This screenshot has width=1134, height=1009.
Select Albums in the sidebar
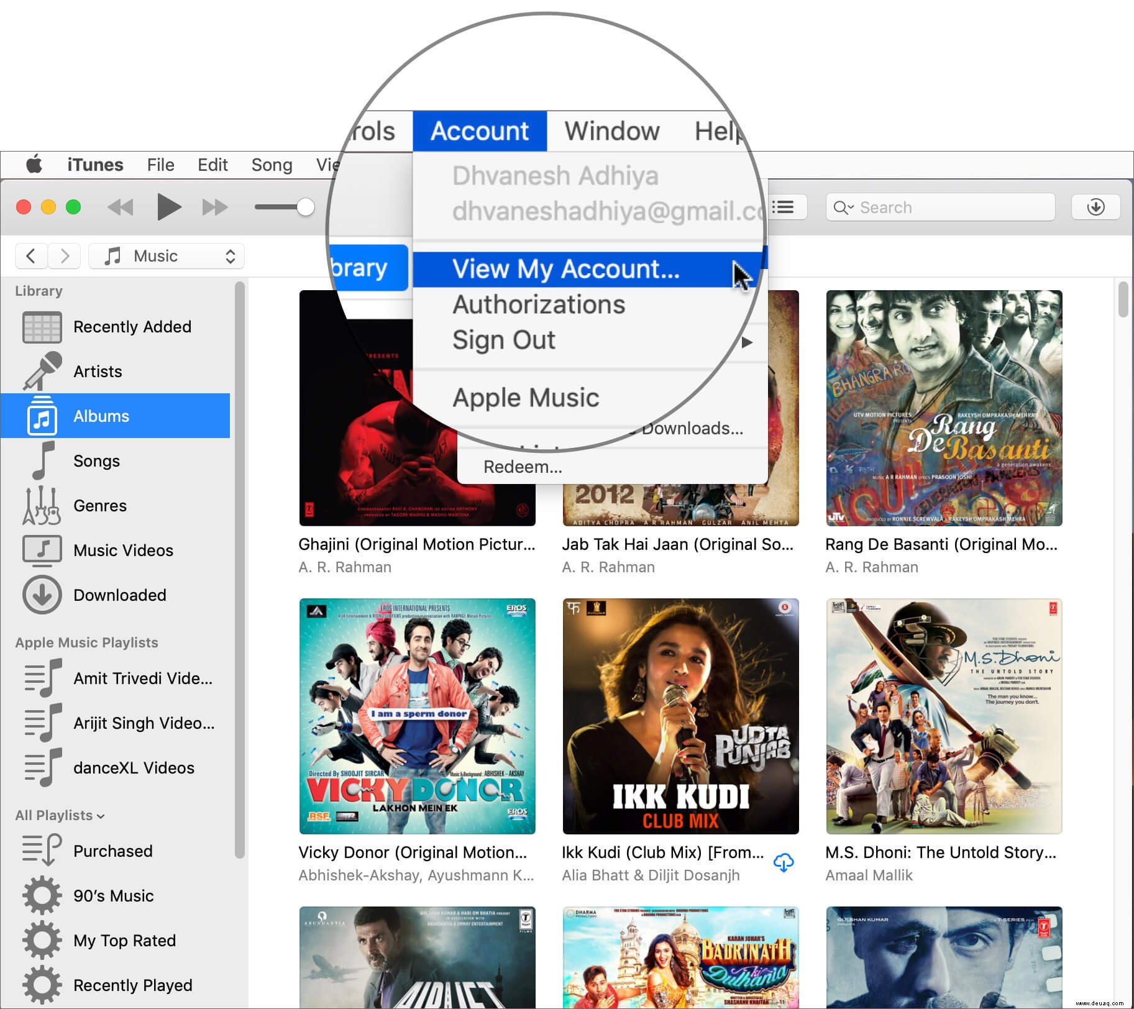(x=116, y=416)
